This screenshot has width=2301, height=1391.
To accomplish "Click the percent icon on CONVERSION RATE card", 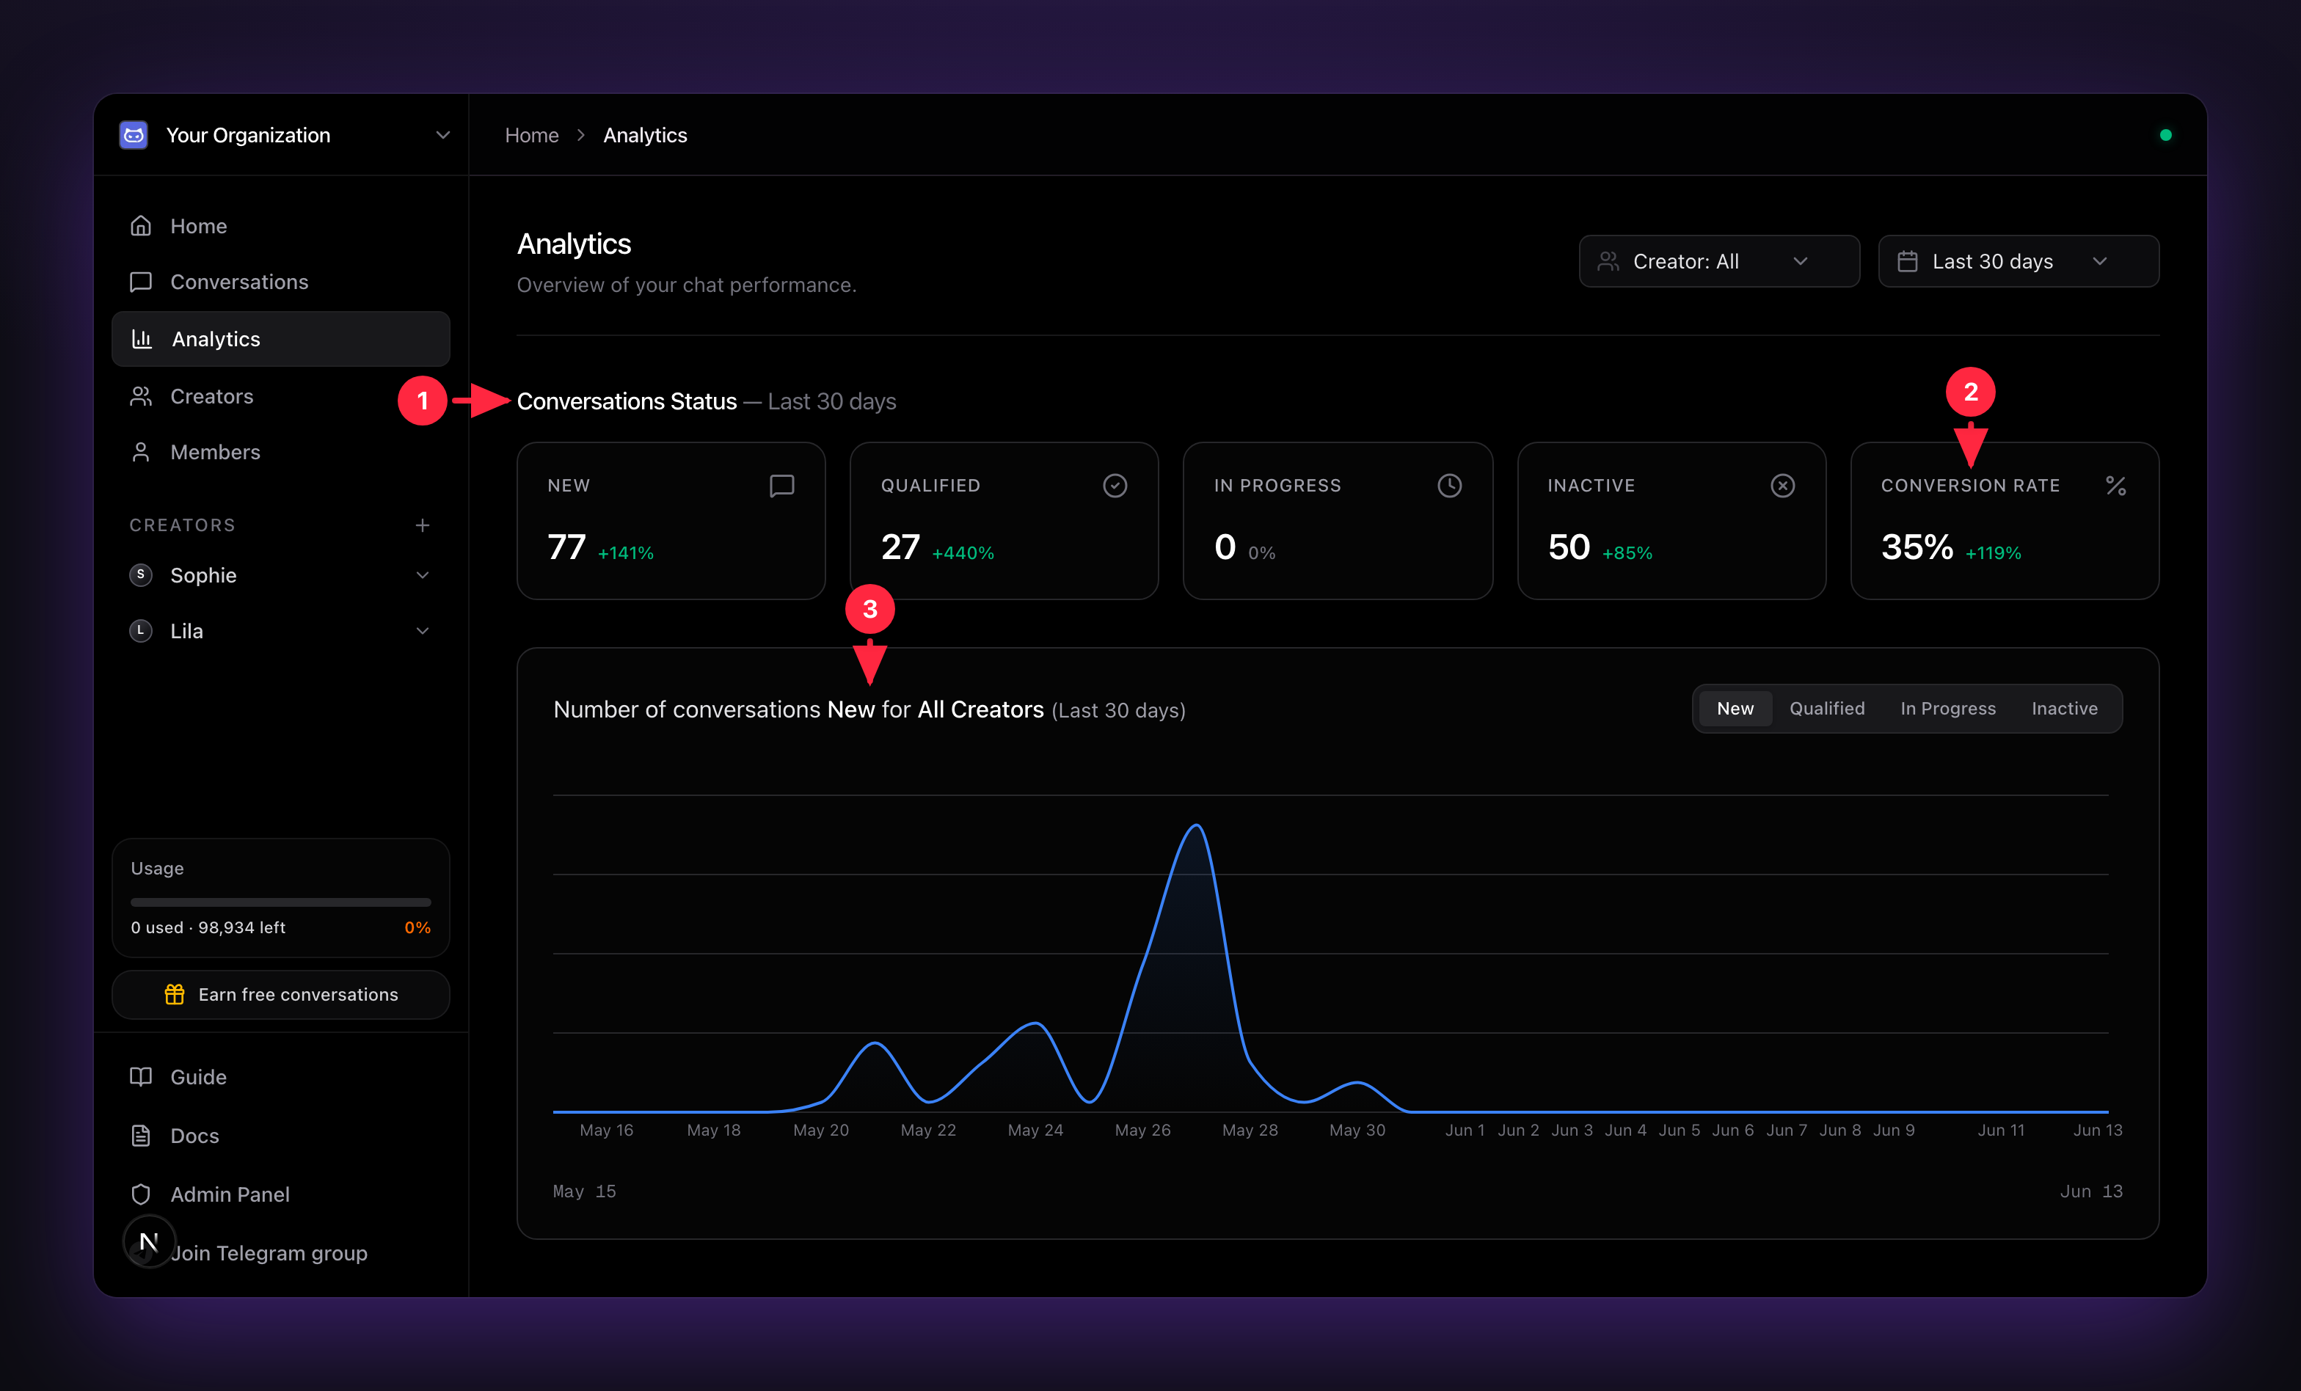I will (2116, 486).
